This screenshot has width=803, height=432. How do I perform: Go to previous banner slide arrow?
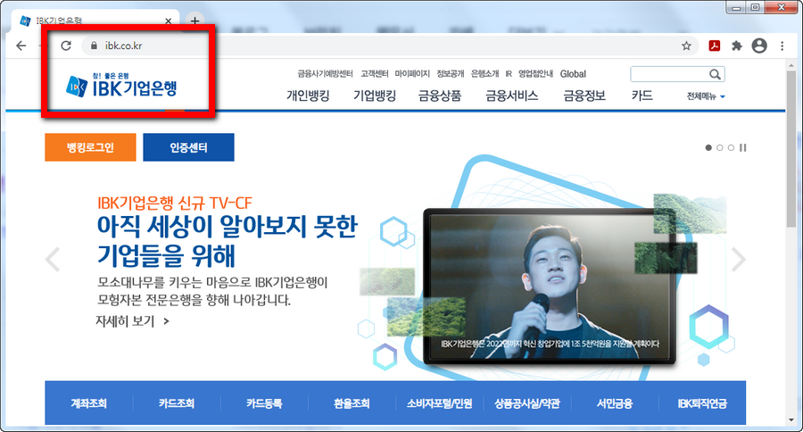[53, 260]
